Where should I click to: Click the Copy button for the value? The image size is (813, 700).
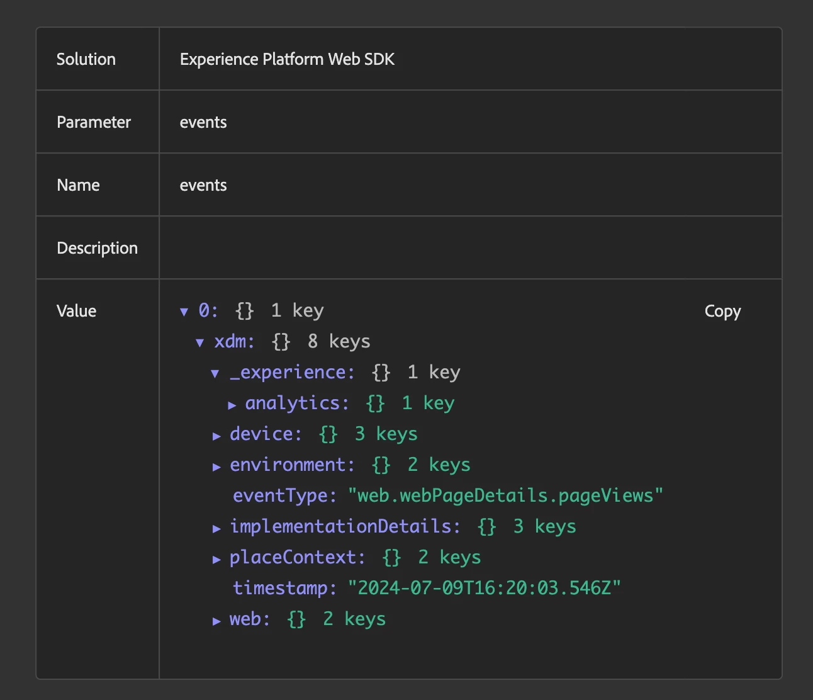pos(722,311)
